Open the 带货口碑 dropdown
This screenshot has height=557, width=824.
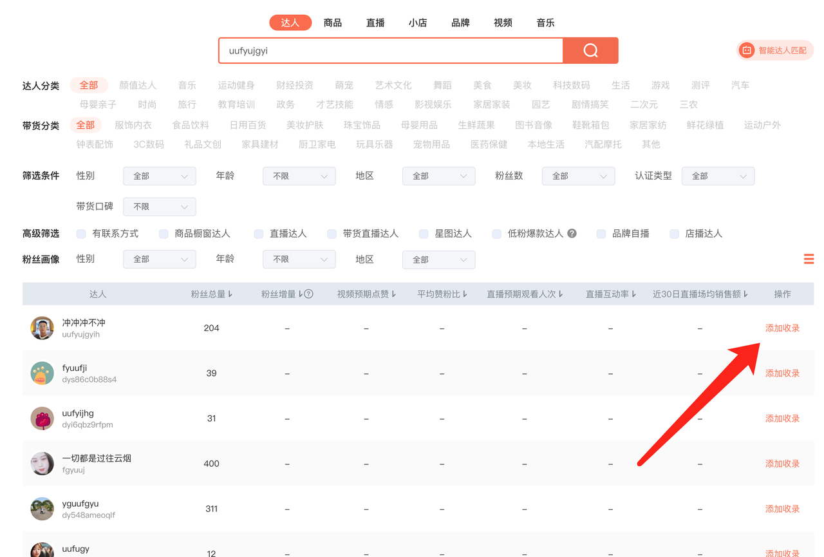coord(160,207)
